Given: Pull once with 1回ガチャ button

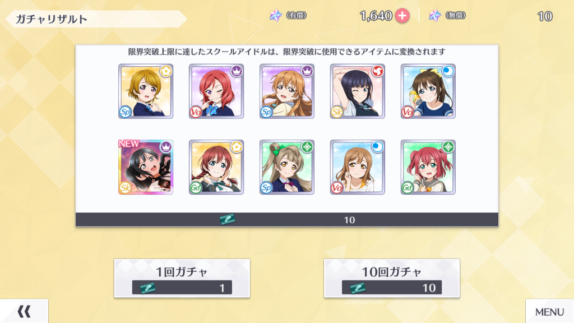Looking at the screenshot, I should tap(182, 278).
